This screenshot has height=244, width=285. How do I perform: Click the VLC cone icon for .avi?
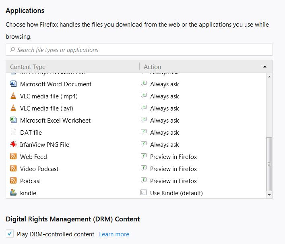point(13,108)
